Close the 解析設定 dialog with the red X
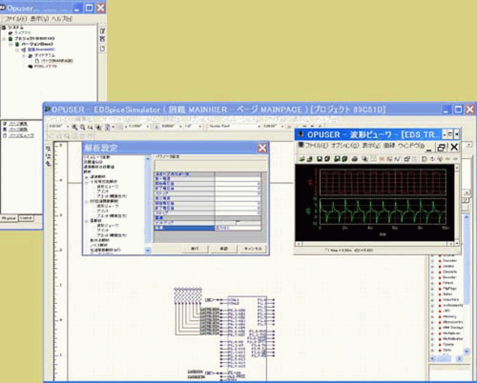This screenshot has height=383, width=477. 262,148
